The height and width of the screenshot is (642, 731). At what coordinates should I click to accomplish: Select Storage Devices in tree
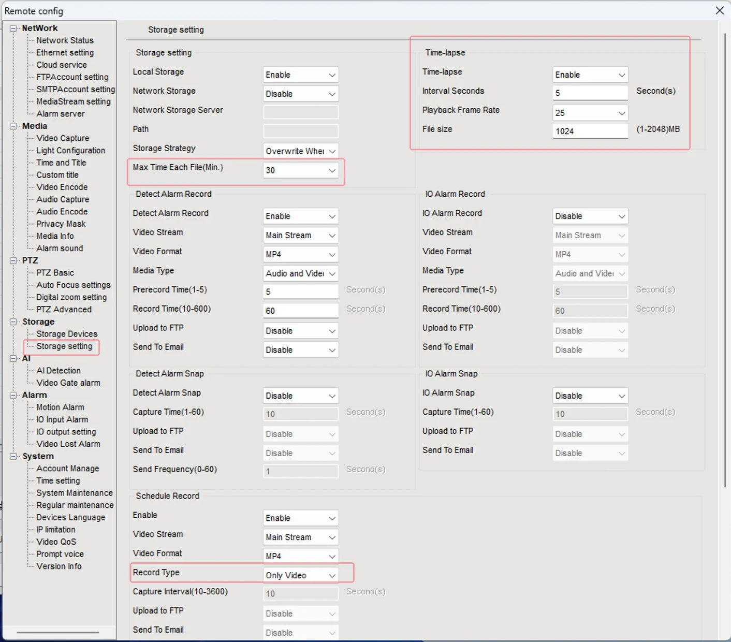point(67,334)
